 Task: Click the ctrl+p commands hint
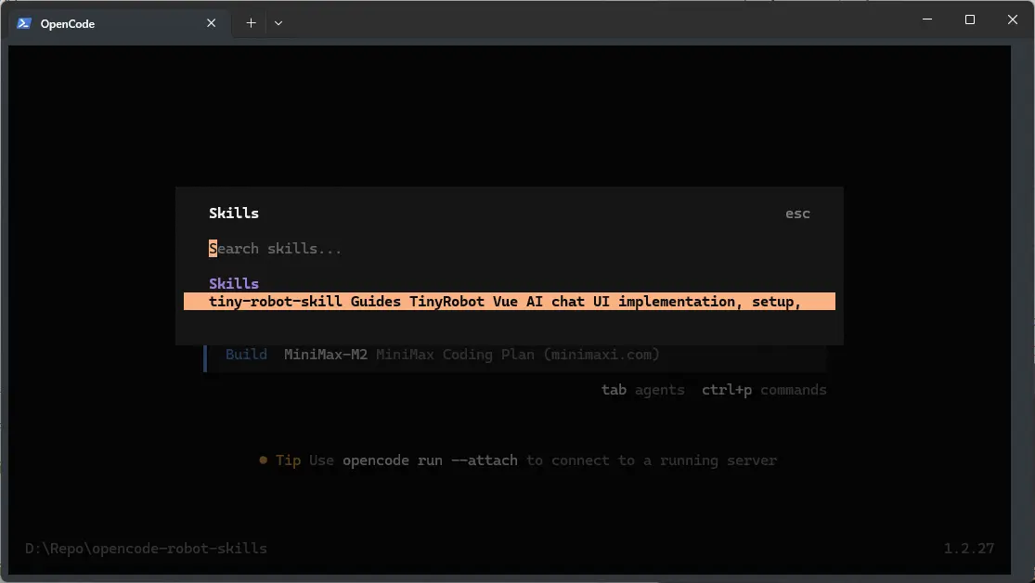pyautogui.click(x=763, y=389)
